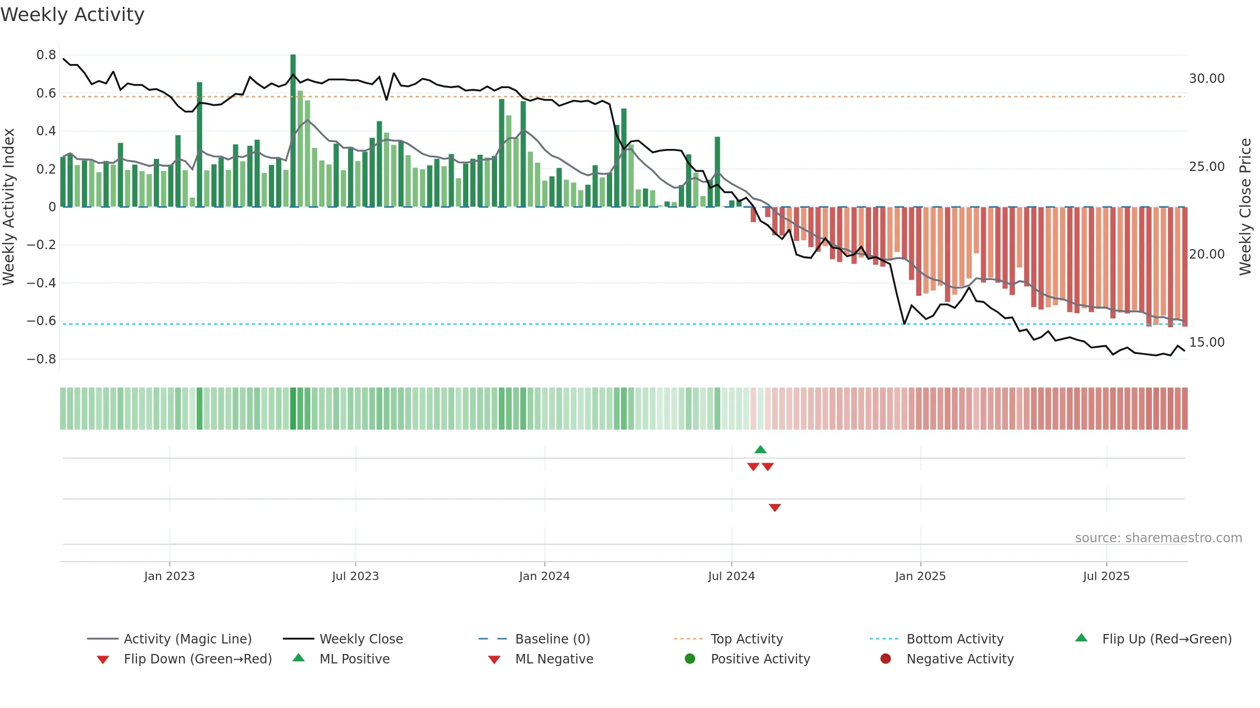Screen dimensions: 1260x708
Task: Click the Jul 2023 axis label
Action: click(355, 576)
